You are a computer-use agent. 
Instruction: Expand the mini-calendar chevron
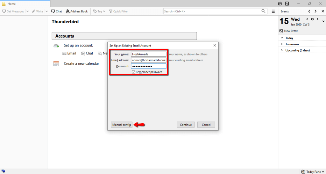[x=323, y=21]
